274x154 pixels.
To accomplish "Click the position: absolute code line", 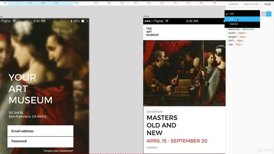I will 241,30.
